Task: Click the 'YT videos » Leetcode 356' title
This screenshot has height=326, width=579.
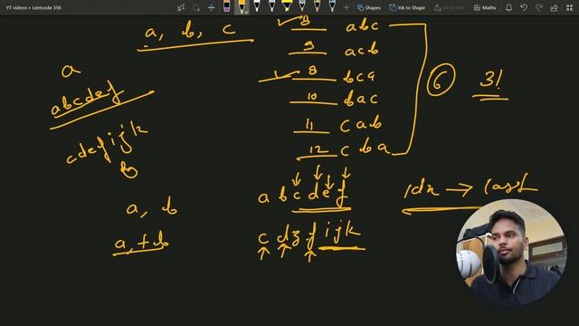Action: (33, 7)
